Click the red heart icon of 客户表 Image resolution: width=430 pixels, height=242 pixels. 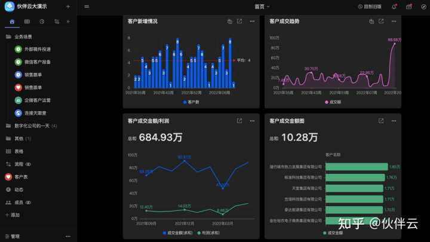tap(8, 177)
